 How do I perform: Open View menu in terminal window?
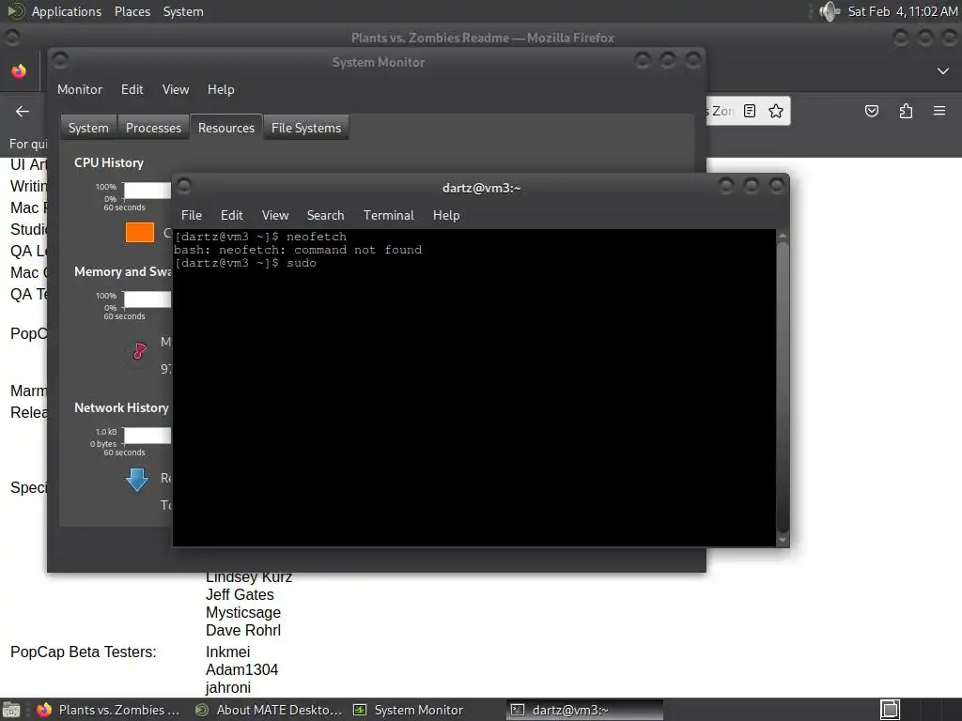275,215
